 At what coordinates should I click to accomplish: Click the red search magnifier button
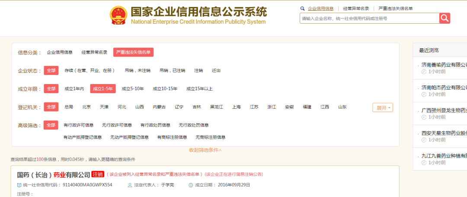[445, 18]
